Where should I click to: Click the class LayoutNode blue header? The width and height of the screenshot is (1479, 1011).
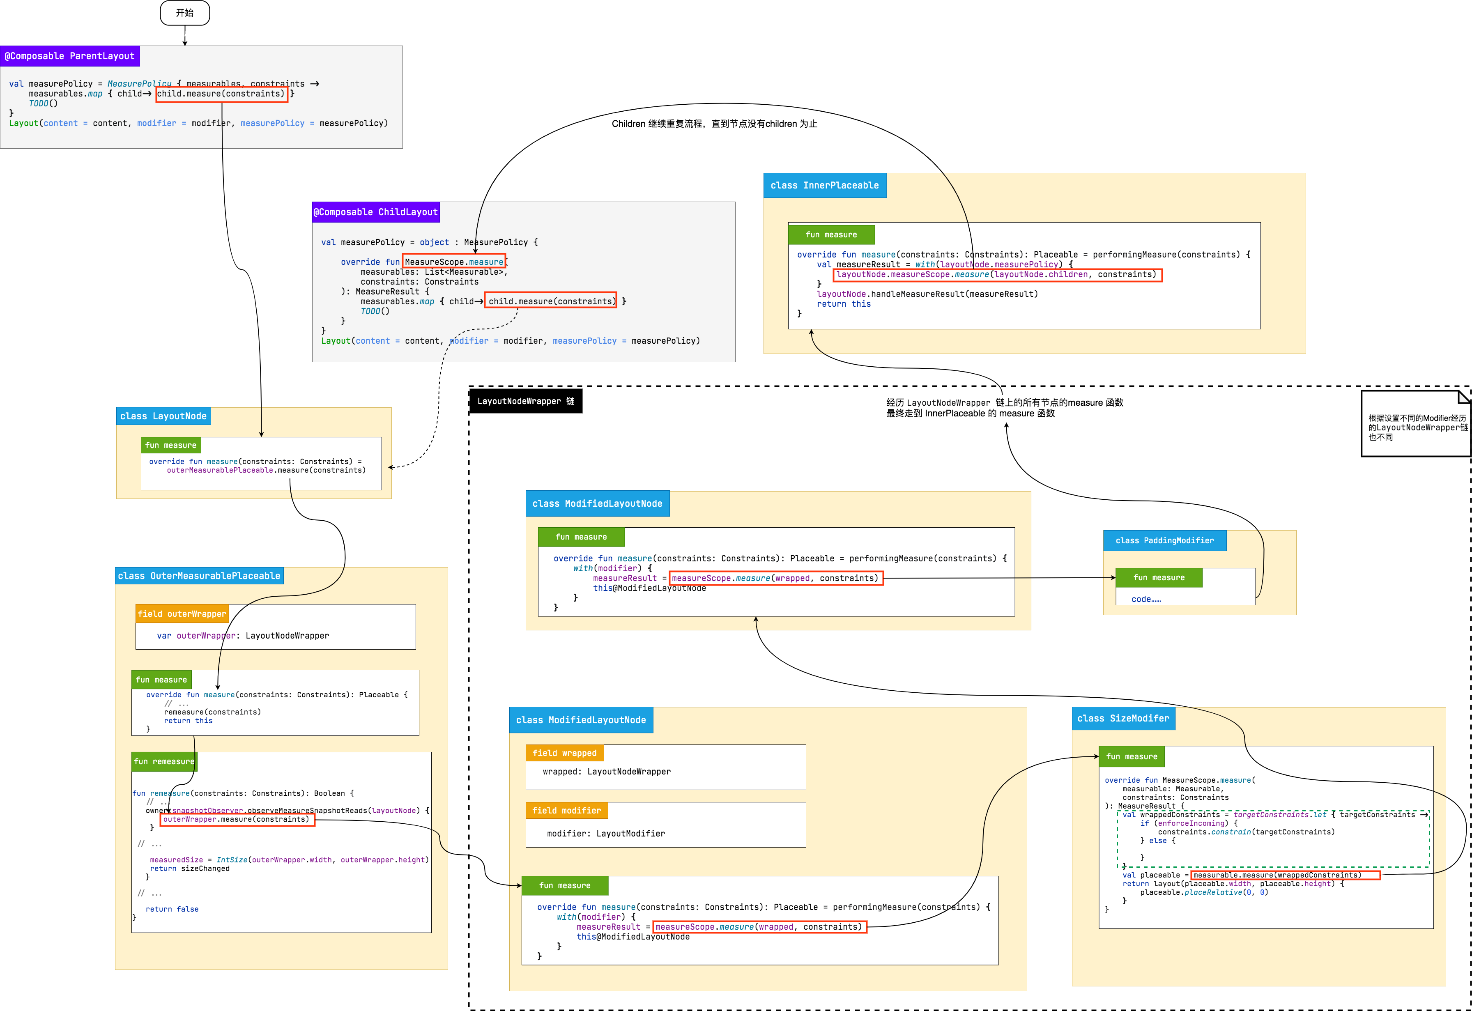163,416
